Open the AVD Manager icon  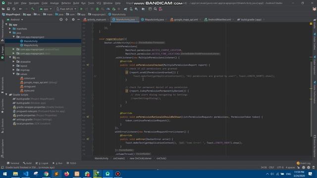(131, 9)
